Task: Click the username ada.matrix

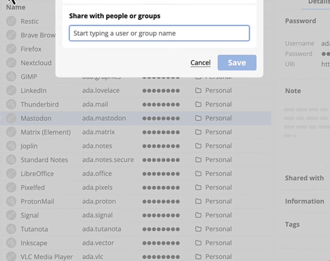Action: tap(98, 132)
